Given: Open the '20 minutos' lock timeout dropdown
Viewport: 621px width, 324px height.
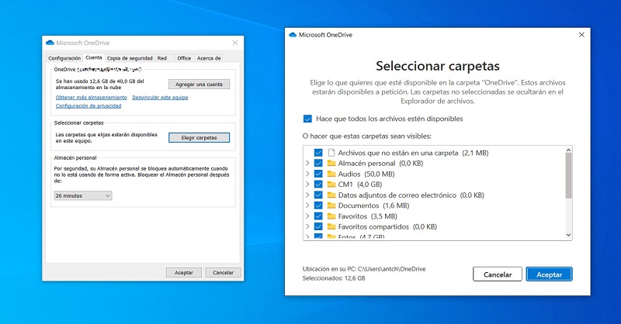Looking at the screenshot, I should (83, 196).
